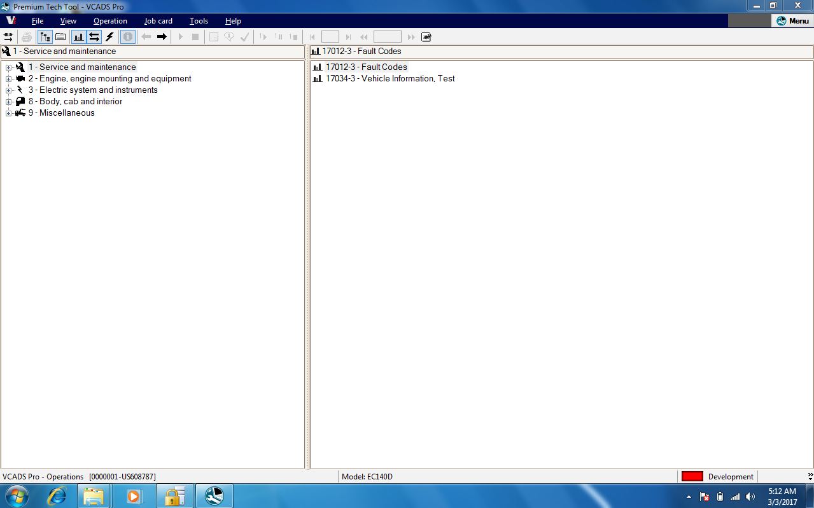
Task: Open '17012-3 - Fault Codes' operation in list
Action: [367, 67]
